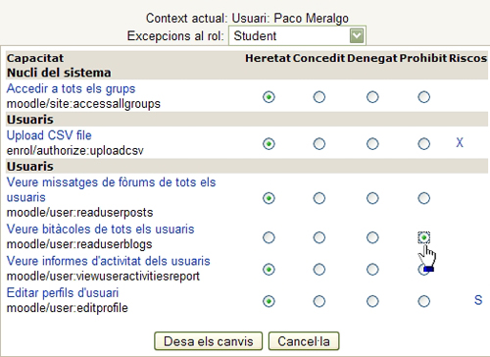The image size is (490, 357).
Task: Select Prohibit for moodle/user:readuserposts
Action: coord(424,198)
